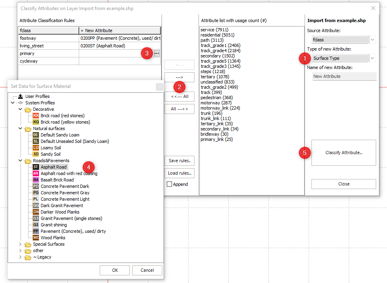The image size is (387, 283).
Task: Open Type of new Attribute dropdown
Action: (x=372, y=58)
